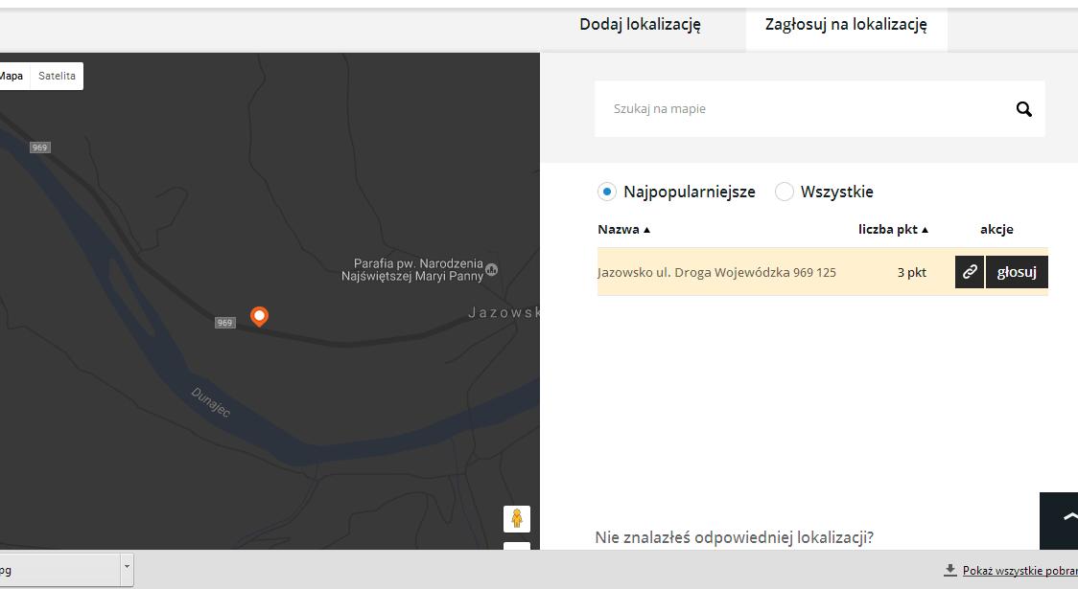1078x589 pixels.
Task: Open the Dodaj lokalizację tab
Action: (640, 25)
